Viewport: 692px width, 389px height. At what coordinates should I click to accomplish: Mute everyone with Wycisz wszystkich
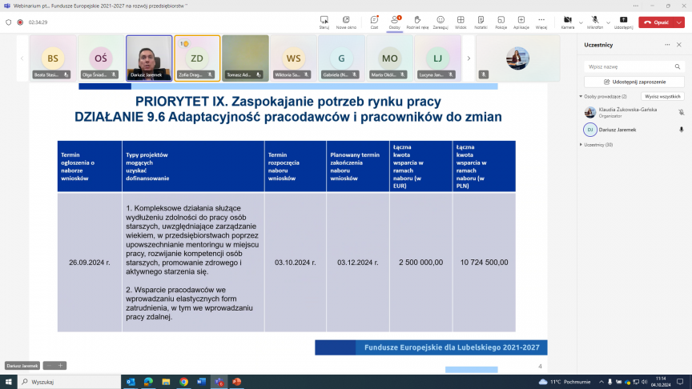(x=662, y=96)
